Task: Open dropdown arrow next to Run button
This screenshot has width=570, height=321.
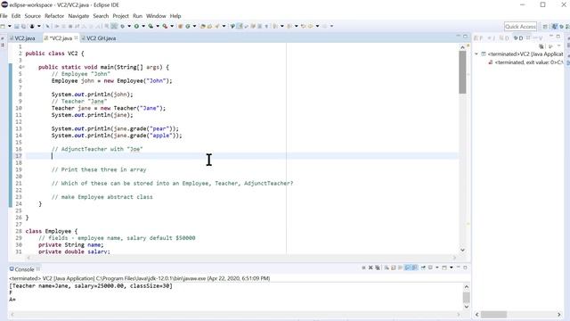Action: pyautogui.click(x=143, y=26)
